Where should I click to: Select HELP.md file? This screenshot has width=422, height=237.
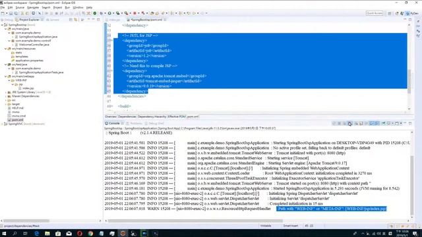(18, 108)
